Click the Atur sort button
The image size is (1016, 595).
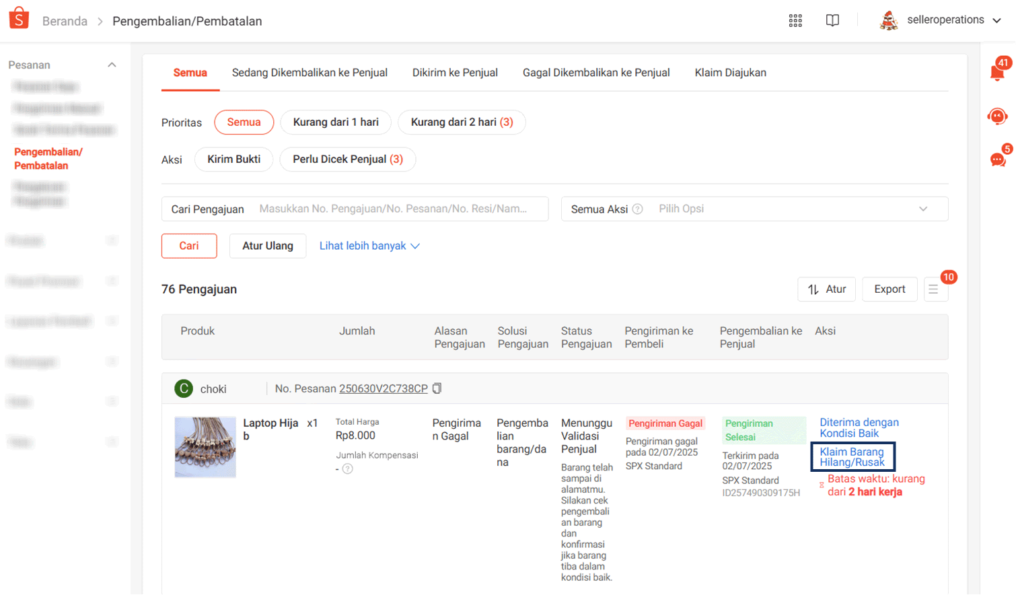coord(826,289)
